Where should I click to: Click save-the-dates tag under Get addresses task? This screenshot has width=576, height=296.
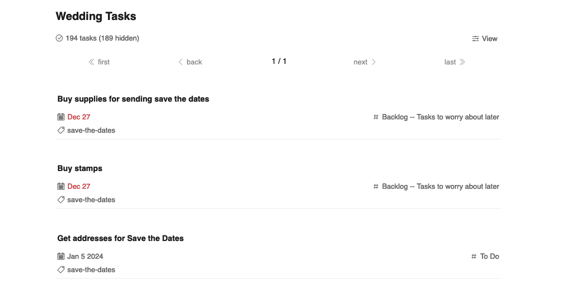[x=91, y=270]
